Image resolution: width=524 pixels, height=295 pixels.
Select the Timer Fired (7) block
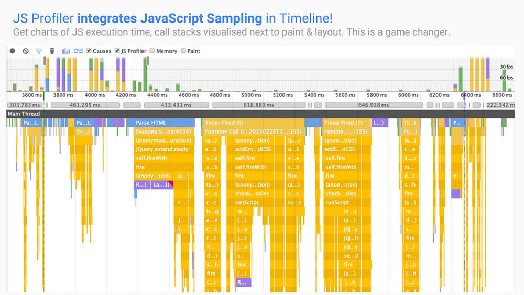click(346, 123)
